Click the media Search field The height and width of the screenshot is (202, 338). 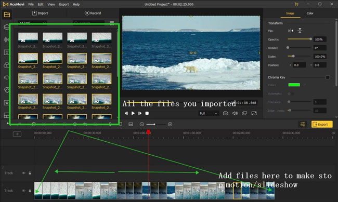click(x=88, y=23)
